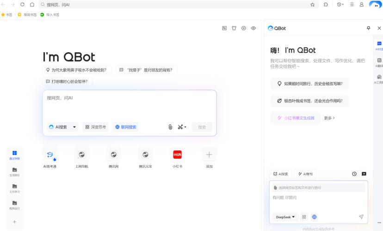This screenshot has width=383, height=231.
Task: Start a new chat with the plus bubble icon
Action: click(x=364, y=174)
